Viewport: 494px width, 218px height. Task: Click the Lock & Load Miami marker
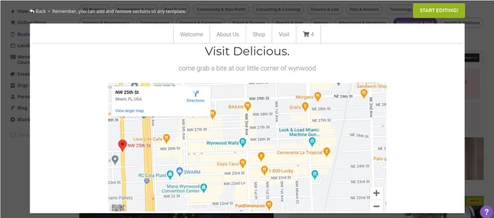point(312,141)
